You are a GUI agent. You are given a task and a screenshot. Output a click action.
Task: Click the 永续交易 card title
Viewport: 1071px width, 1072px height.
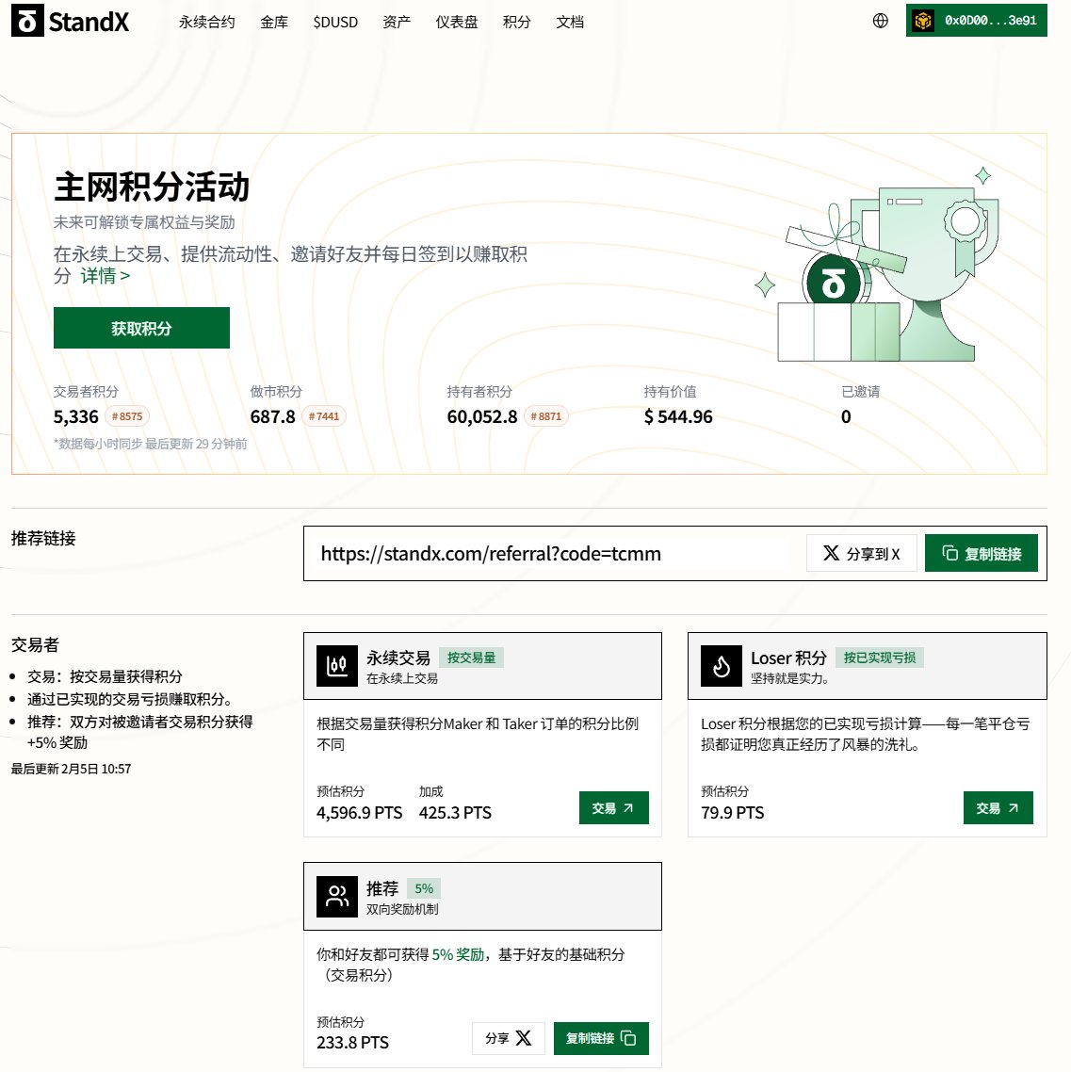398,658
